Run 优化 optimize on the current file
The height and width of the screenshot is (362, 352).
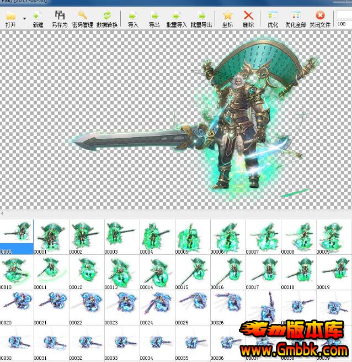273,19
